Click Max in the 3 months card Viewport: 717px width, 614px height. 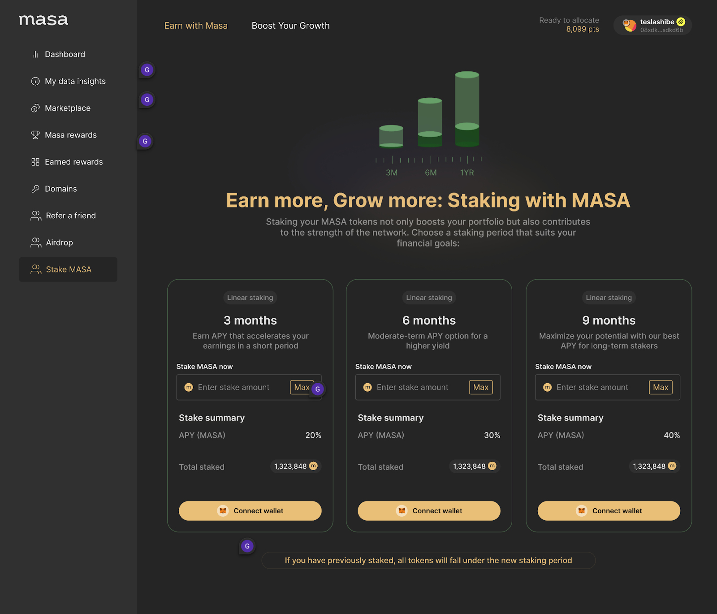[x=302, y=387]
